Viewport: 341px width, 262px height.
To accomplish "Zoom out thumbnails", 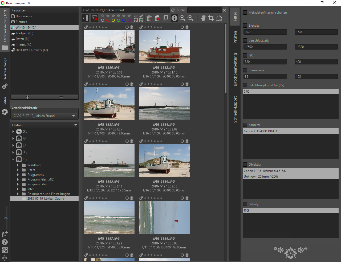I will 182,18.
